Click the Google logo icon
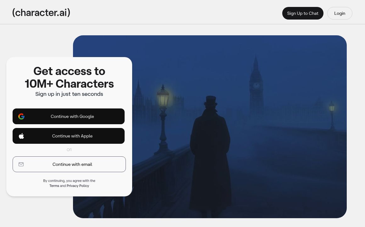365x227 pixels. (x=21, y=116)
